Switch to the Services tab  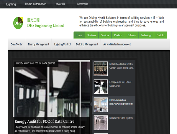(x=105, y=35)
